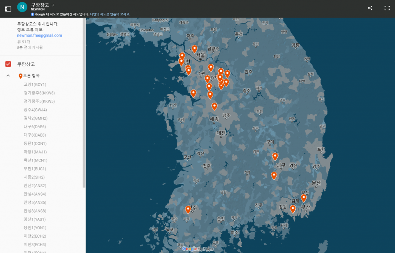395x253 pixels.
Task: Star the 쿠팡창고 map
Action: tap(53, 5)
